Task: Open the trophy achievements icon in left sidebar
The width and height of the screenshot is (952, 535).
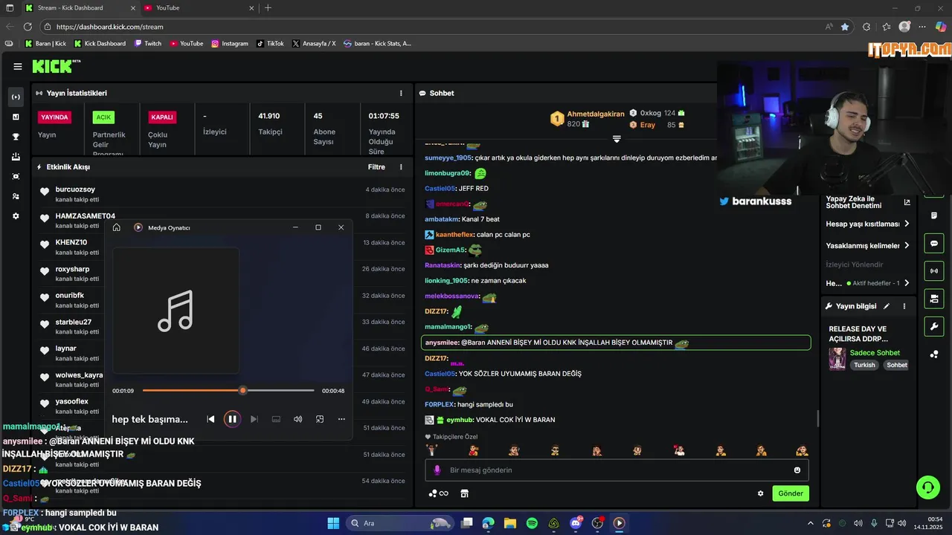Action: 16,137
